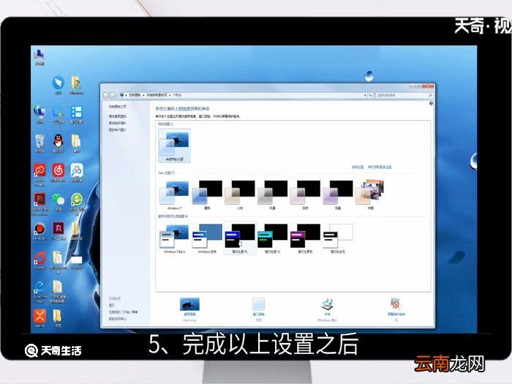This screenshot has width=512, height=384.
Task: Open folder icon right of XMind
Action: (x=58, y=318)
